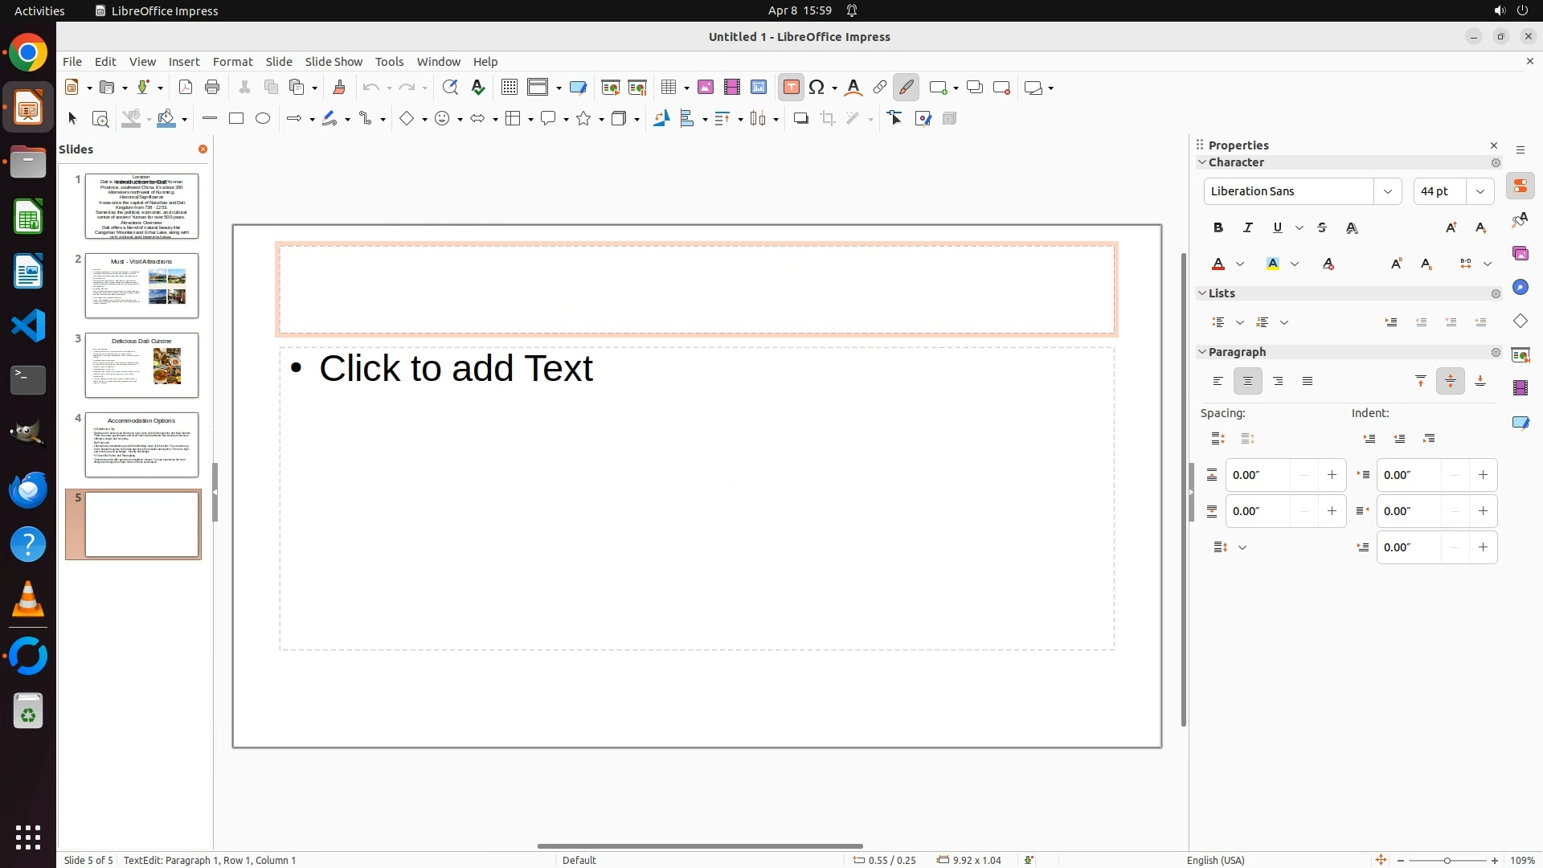The image size is (1543, 868).
Task: Open the font name dropdown
Action: tap(1388, 191)
